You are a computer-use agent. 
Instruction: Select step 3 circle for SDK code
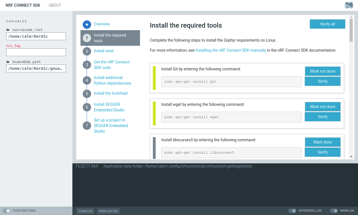87,65
